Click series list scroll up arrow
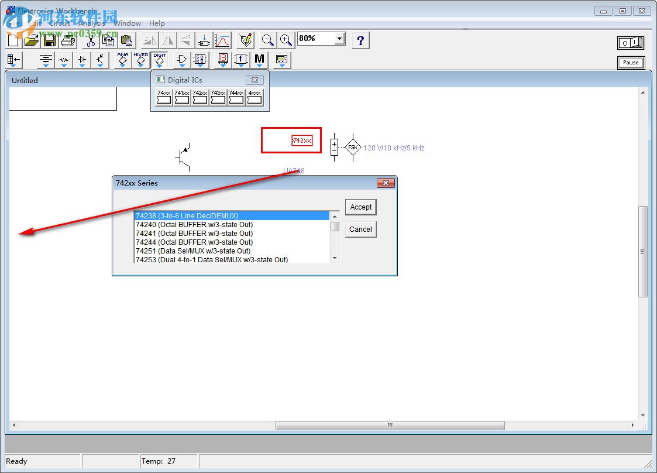Viewport: 657px width, 473px height. pyautogui.click(x=335, y=217)
